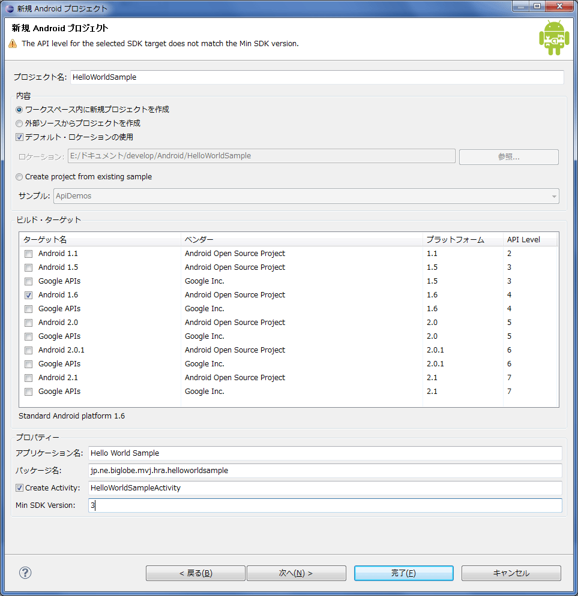Click the プロジェクト名 input field
This screenshot has height=596, width=578.
pos(317,77)
